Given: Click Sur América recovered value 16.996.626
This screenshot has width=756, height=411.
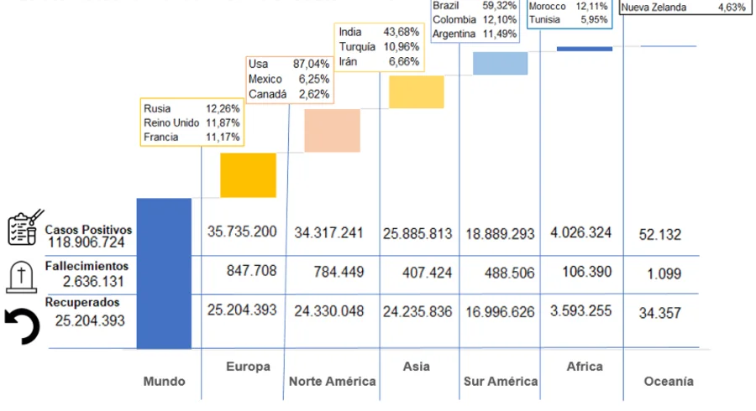Looking at the screenshot, I should tap(500, 312).
